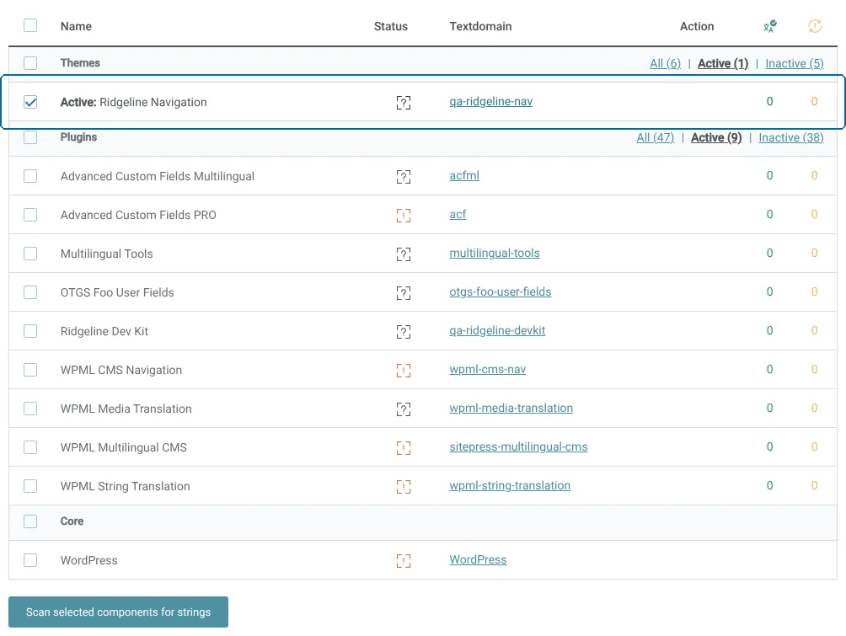The image size is (846, 636).
Task: Toggle the select-all checkbox in header
Action: point(30,25)
